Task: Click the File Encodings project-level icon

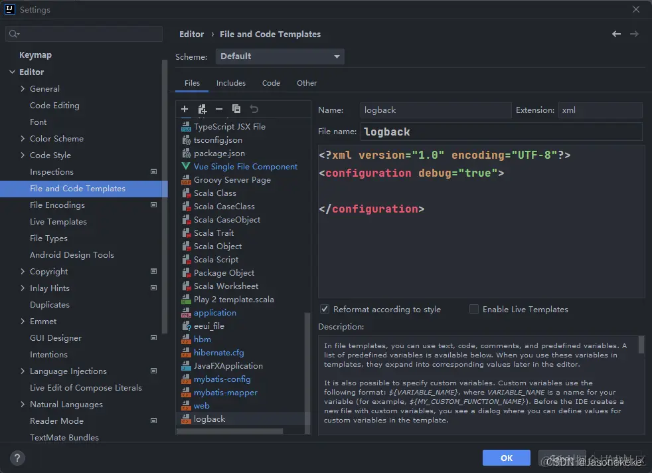Action: click(x=153, y=205)
